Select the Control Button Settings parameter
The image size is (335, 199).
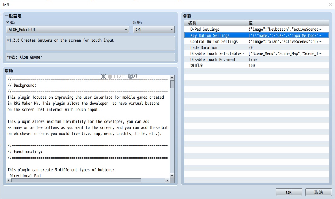(x=257, y=41)
